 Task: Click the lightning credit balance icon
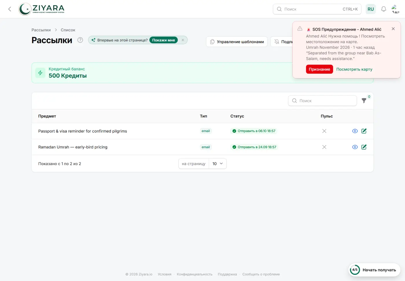40,73
